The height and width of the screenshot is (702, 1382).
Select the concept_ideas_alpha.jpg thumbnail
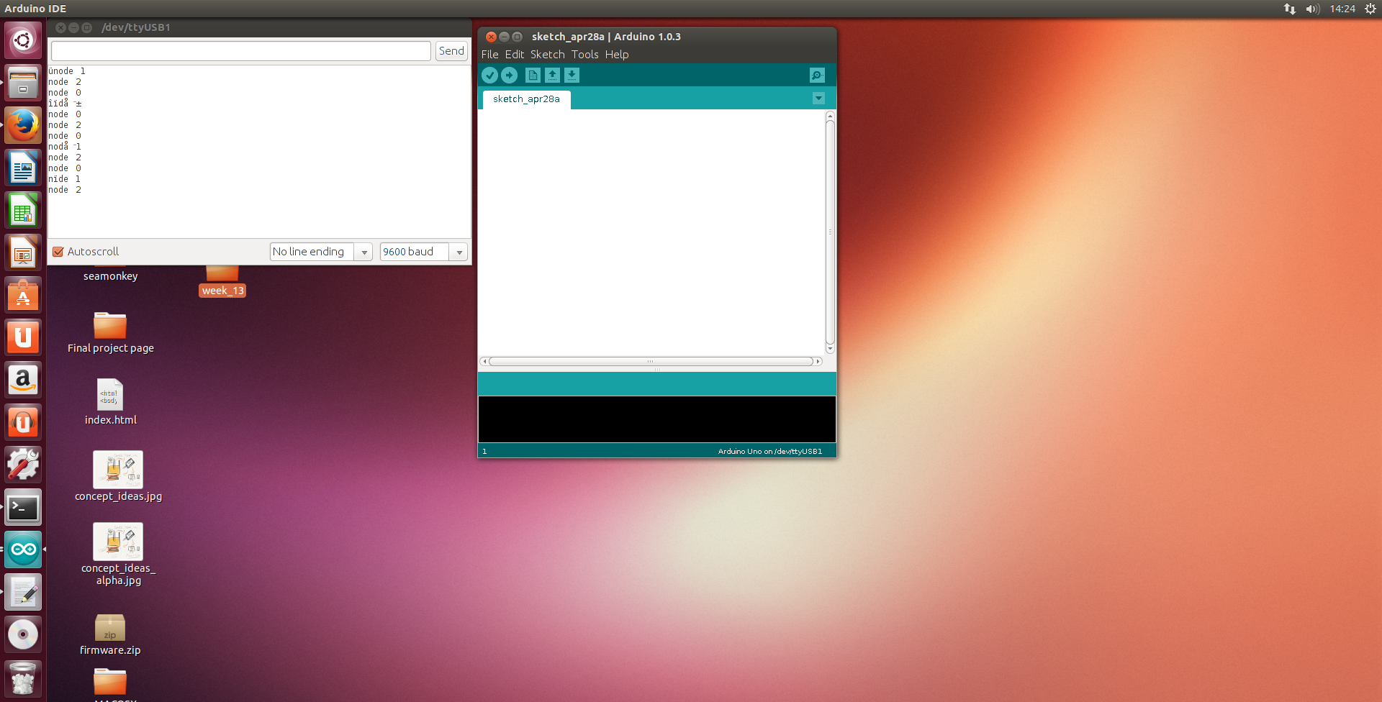click(118, 542)
